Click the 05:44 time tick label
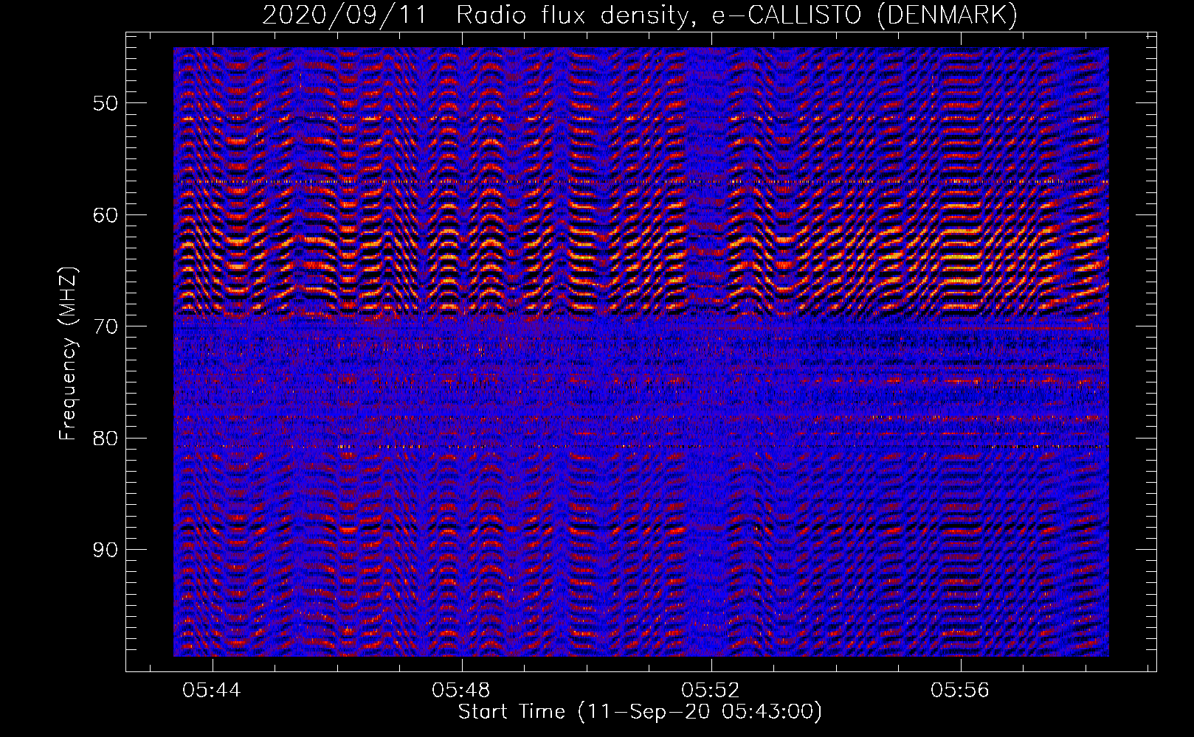 [213, 691]
